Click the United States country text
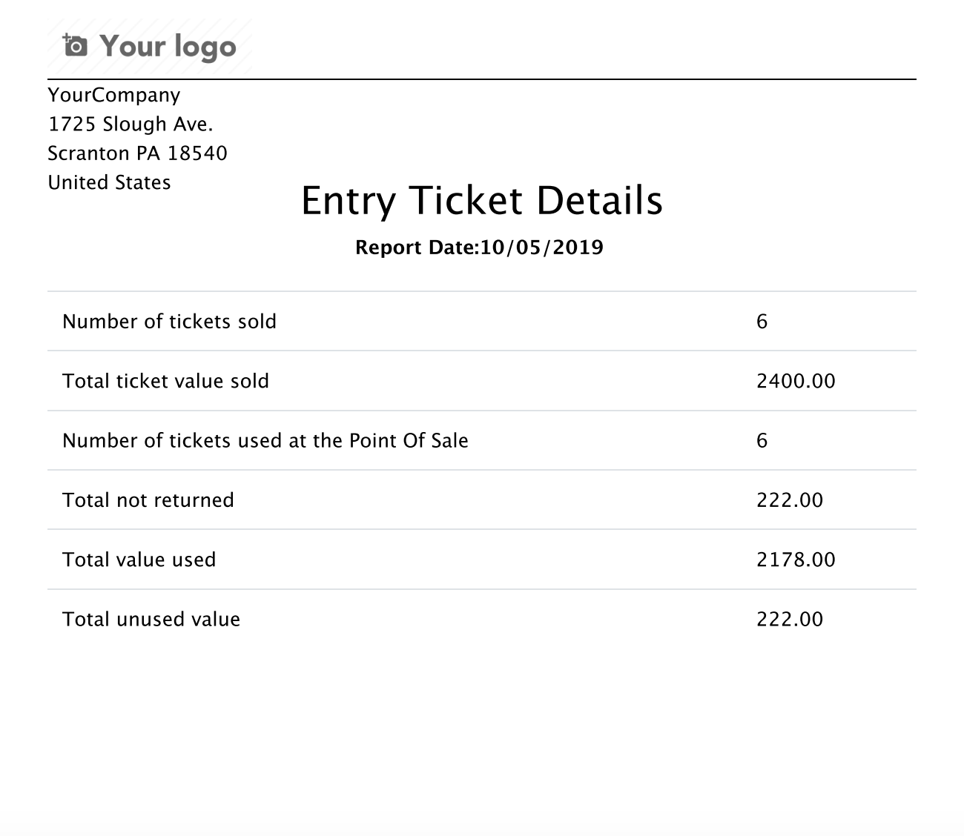964x836 pixels. pos(109,182)
